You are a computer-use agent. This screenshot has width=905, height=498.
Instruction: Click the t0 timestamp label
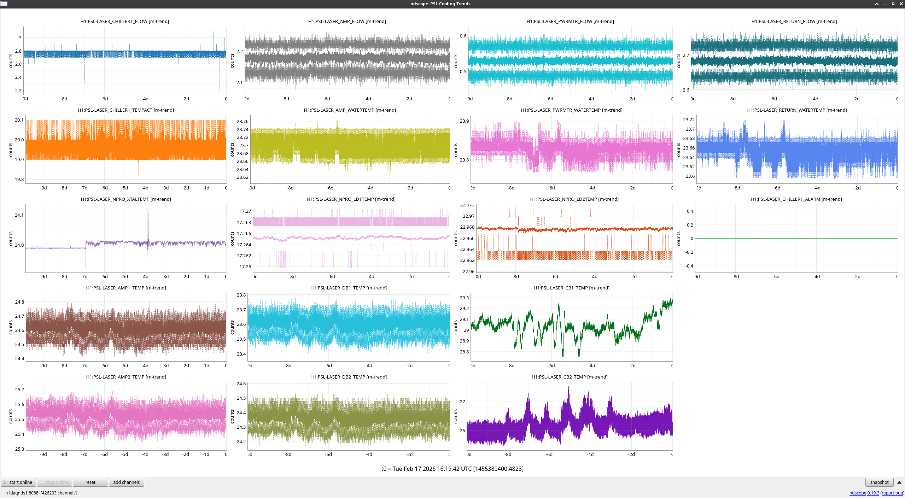(452, 469)
